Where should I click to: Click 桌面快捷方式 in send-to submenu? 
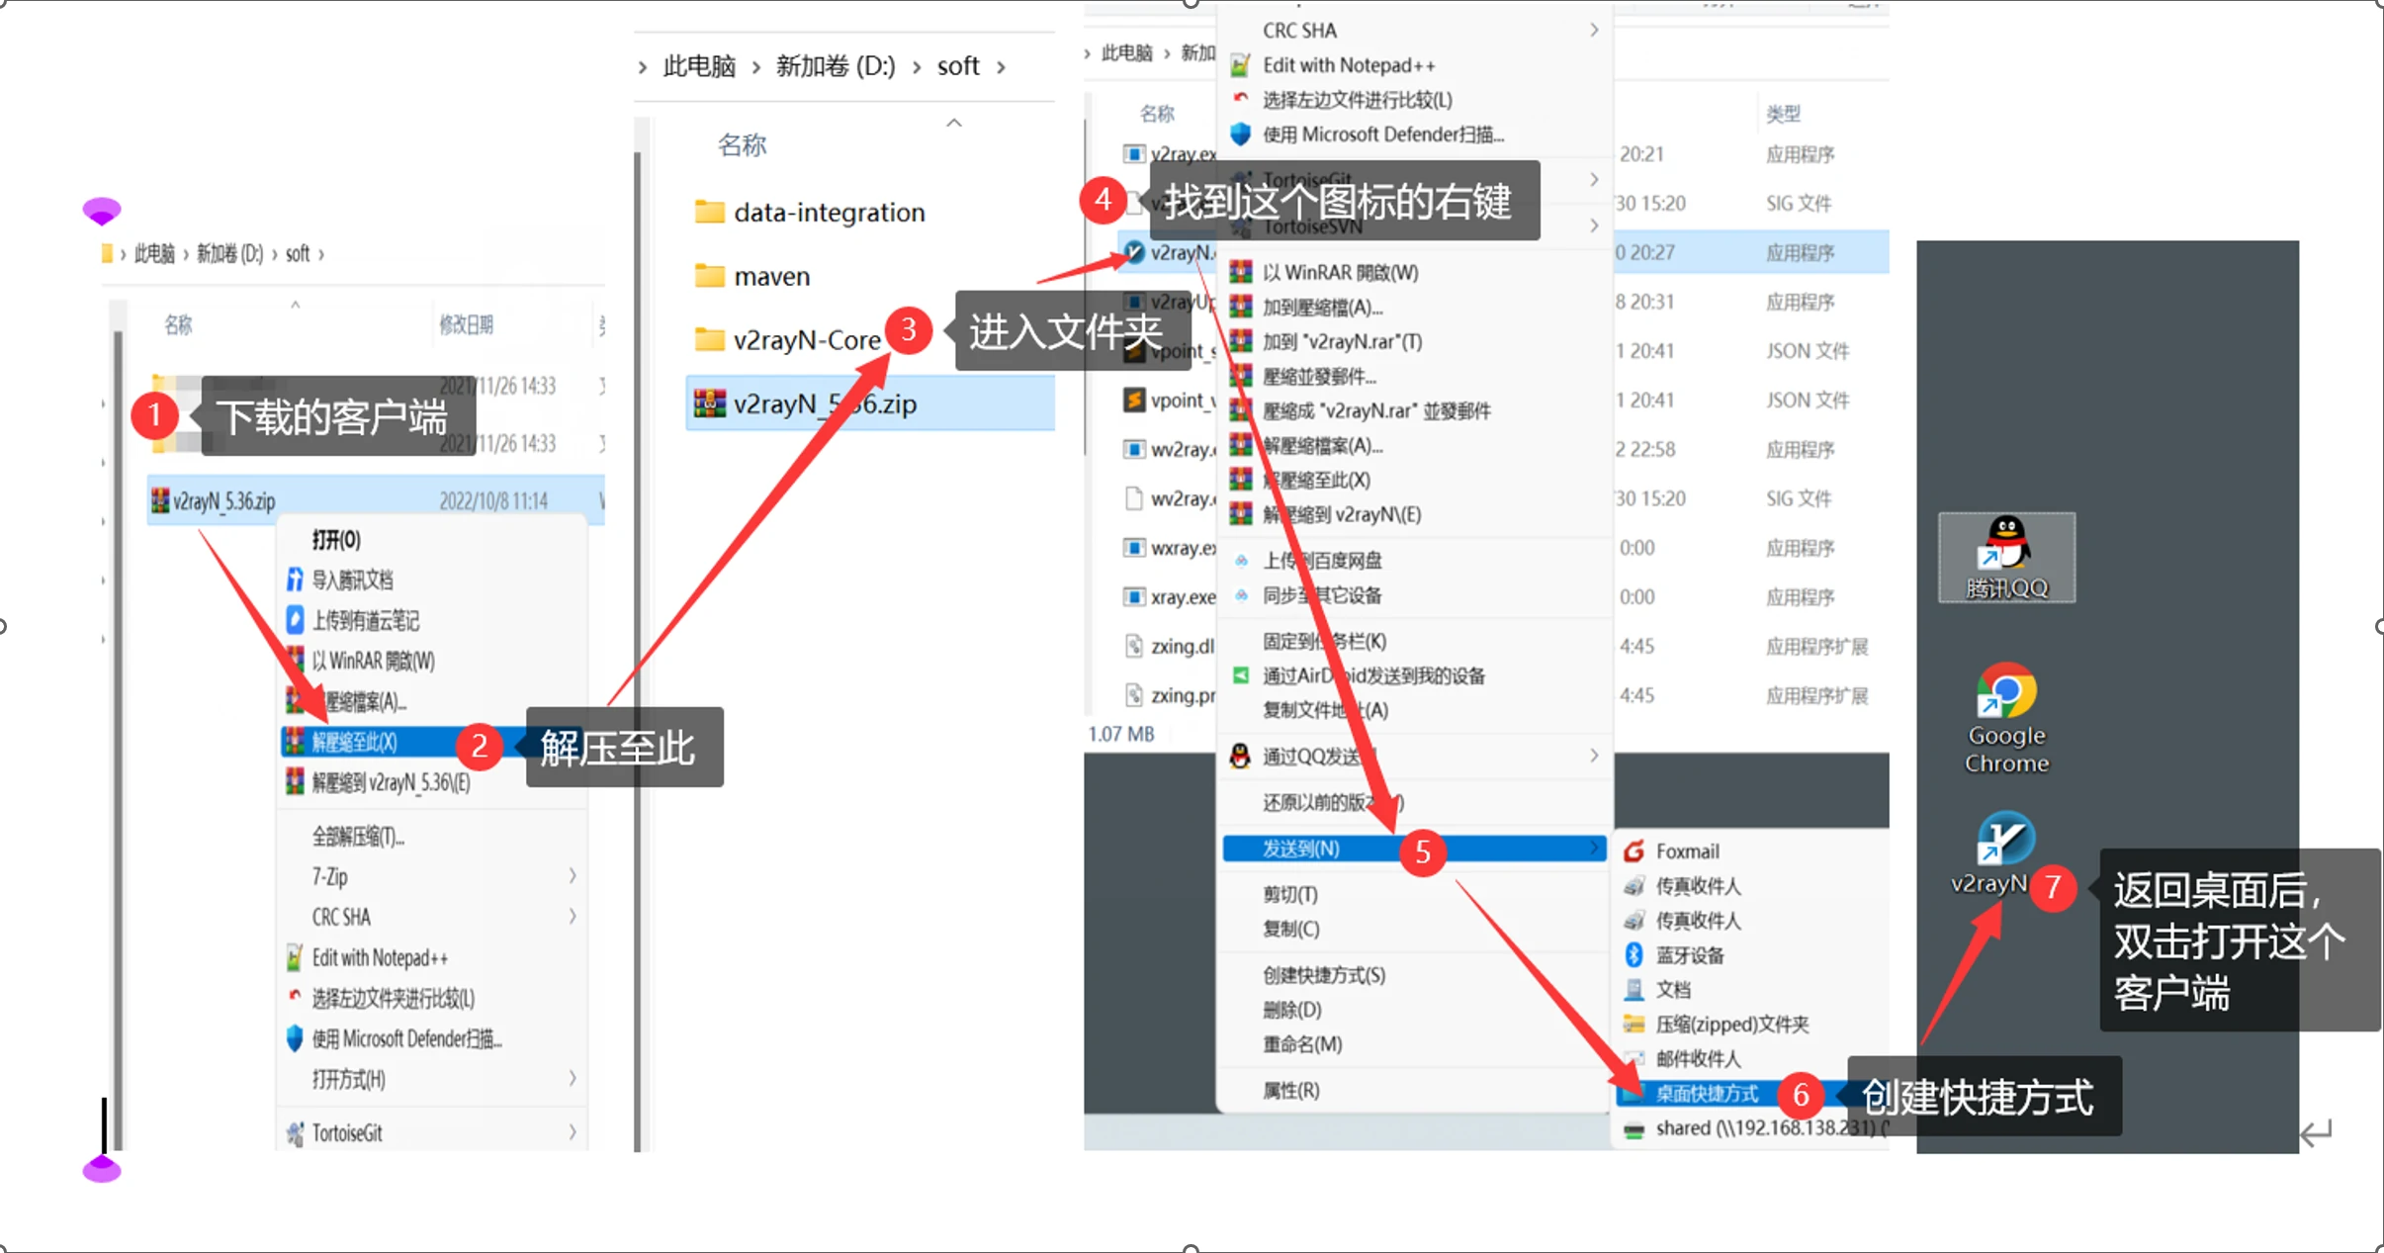click(x=1707, y=1093)
